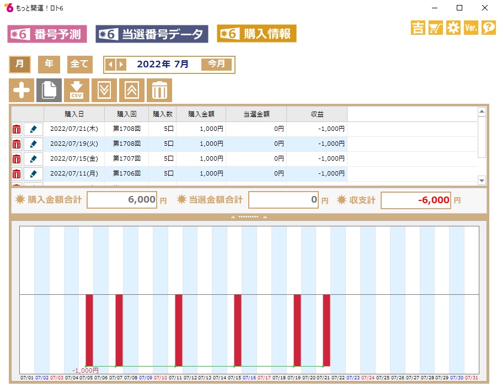Click the 吉 fortune icon
Viewport: 497px width, 392px height.
click(x=418, y=28)
